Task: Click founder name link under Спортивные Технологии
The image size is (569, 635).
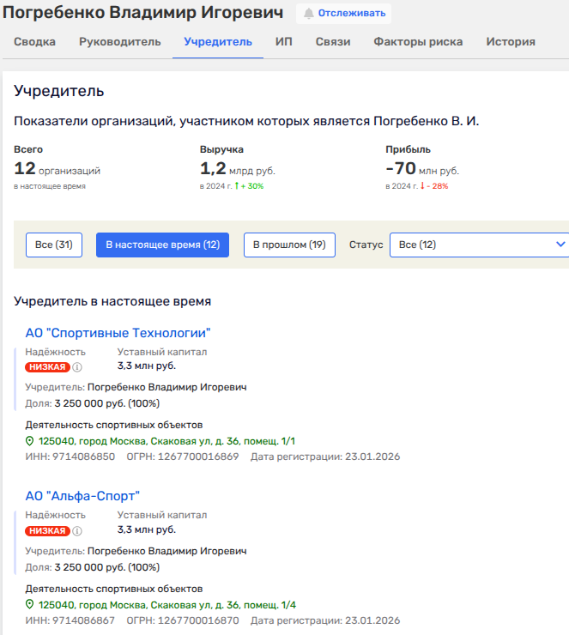Action: coord(167,387)
